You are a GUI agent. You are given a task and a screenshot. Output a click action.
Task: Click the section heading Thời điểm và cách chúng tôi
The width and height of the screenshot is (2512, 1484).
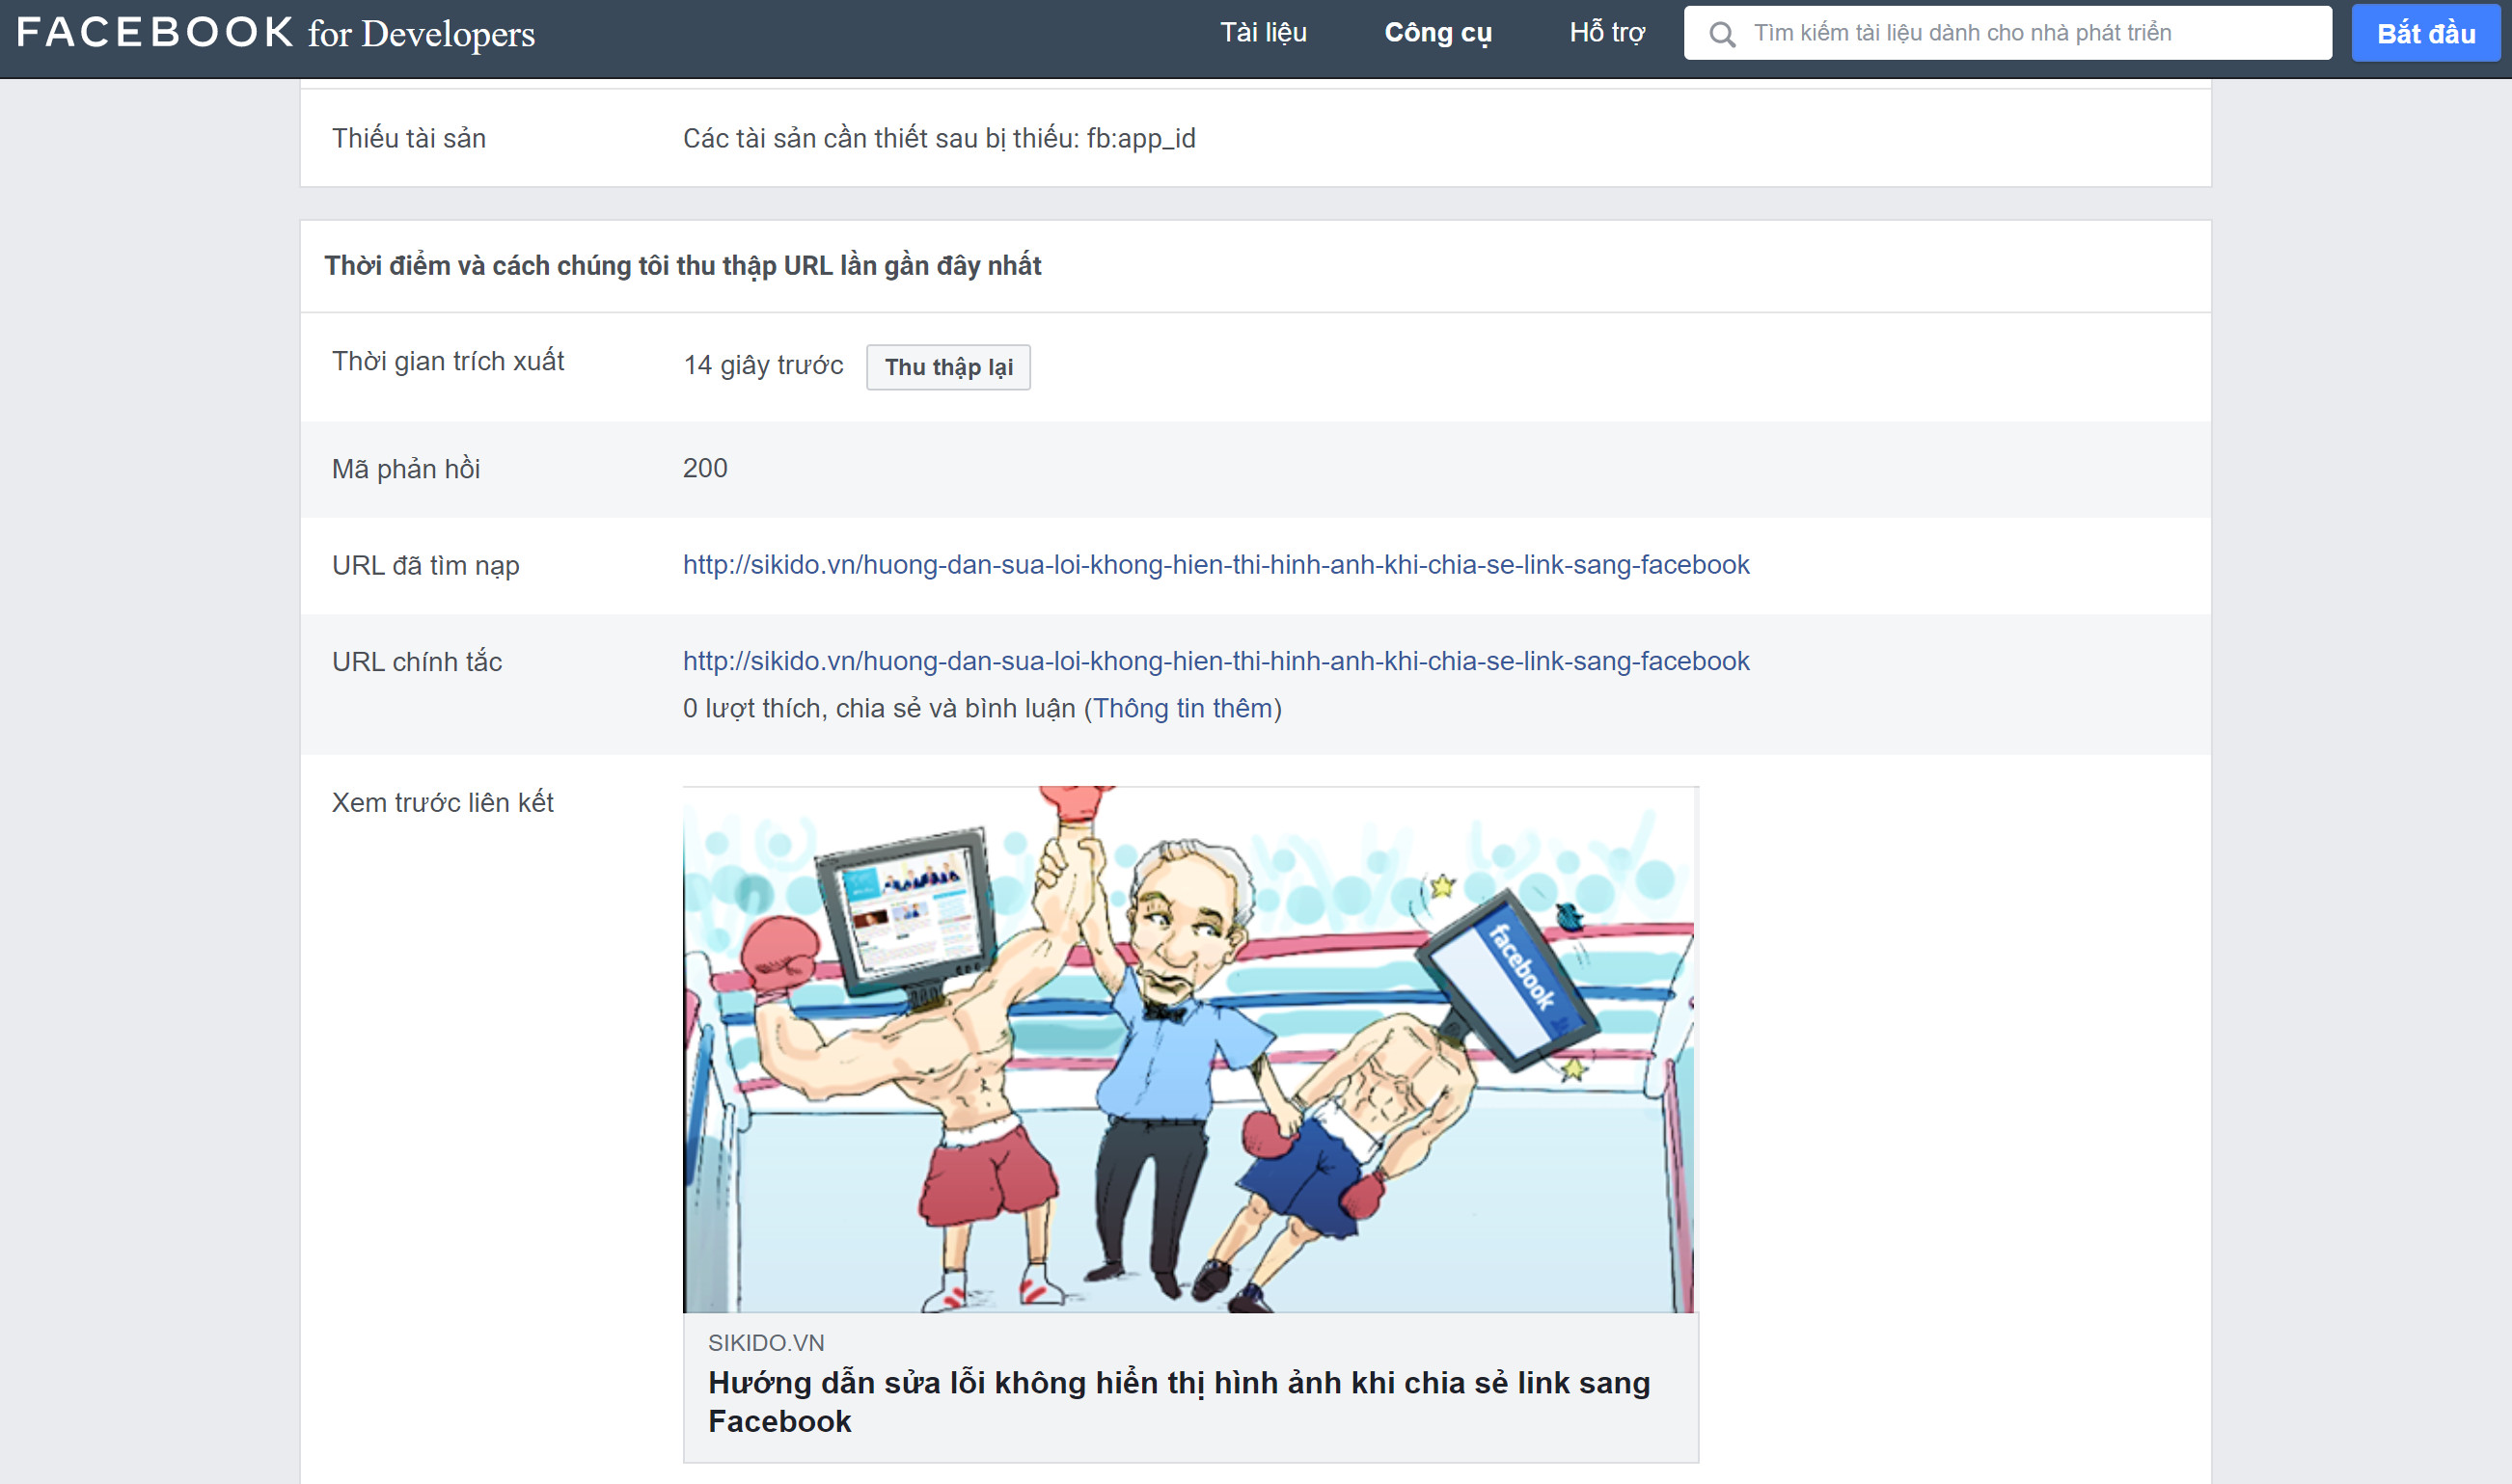(x=682, y=266)
